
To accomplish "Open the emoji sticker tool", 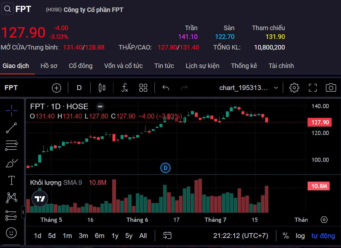I will (11, 233).
